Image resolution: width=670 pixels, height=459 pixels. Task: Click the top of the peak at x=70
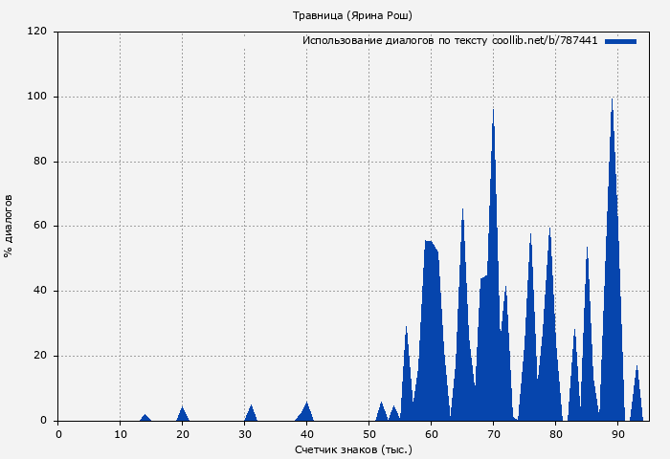click(493, 112)
